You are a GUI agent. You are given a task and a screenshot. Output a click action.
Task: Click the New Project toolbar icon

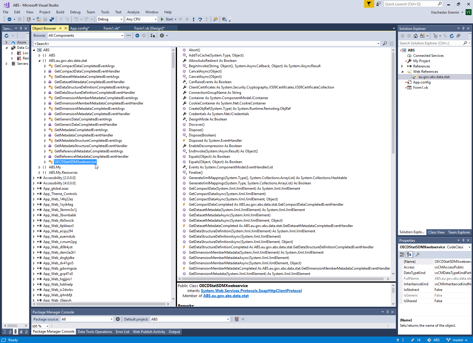28,19
